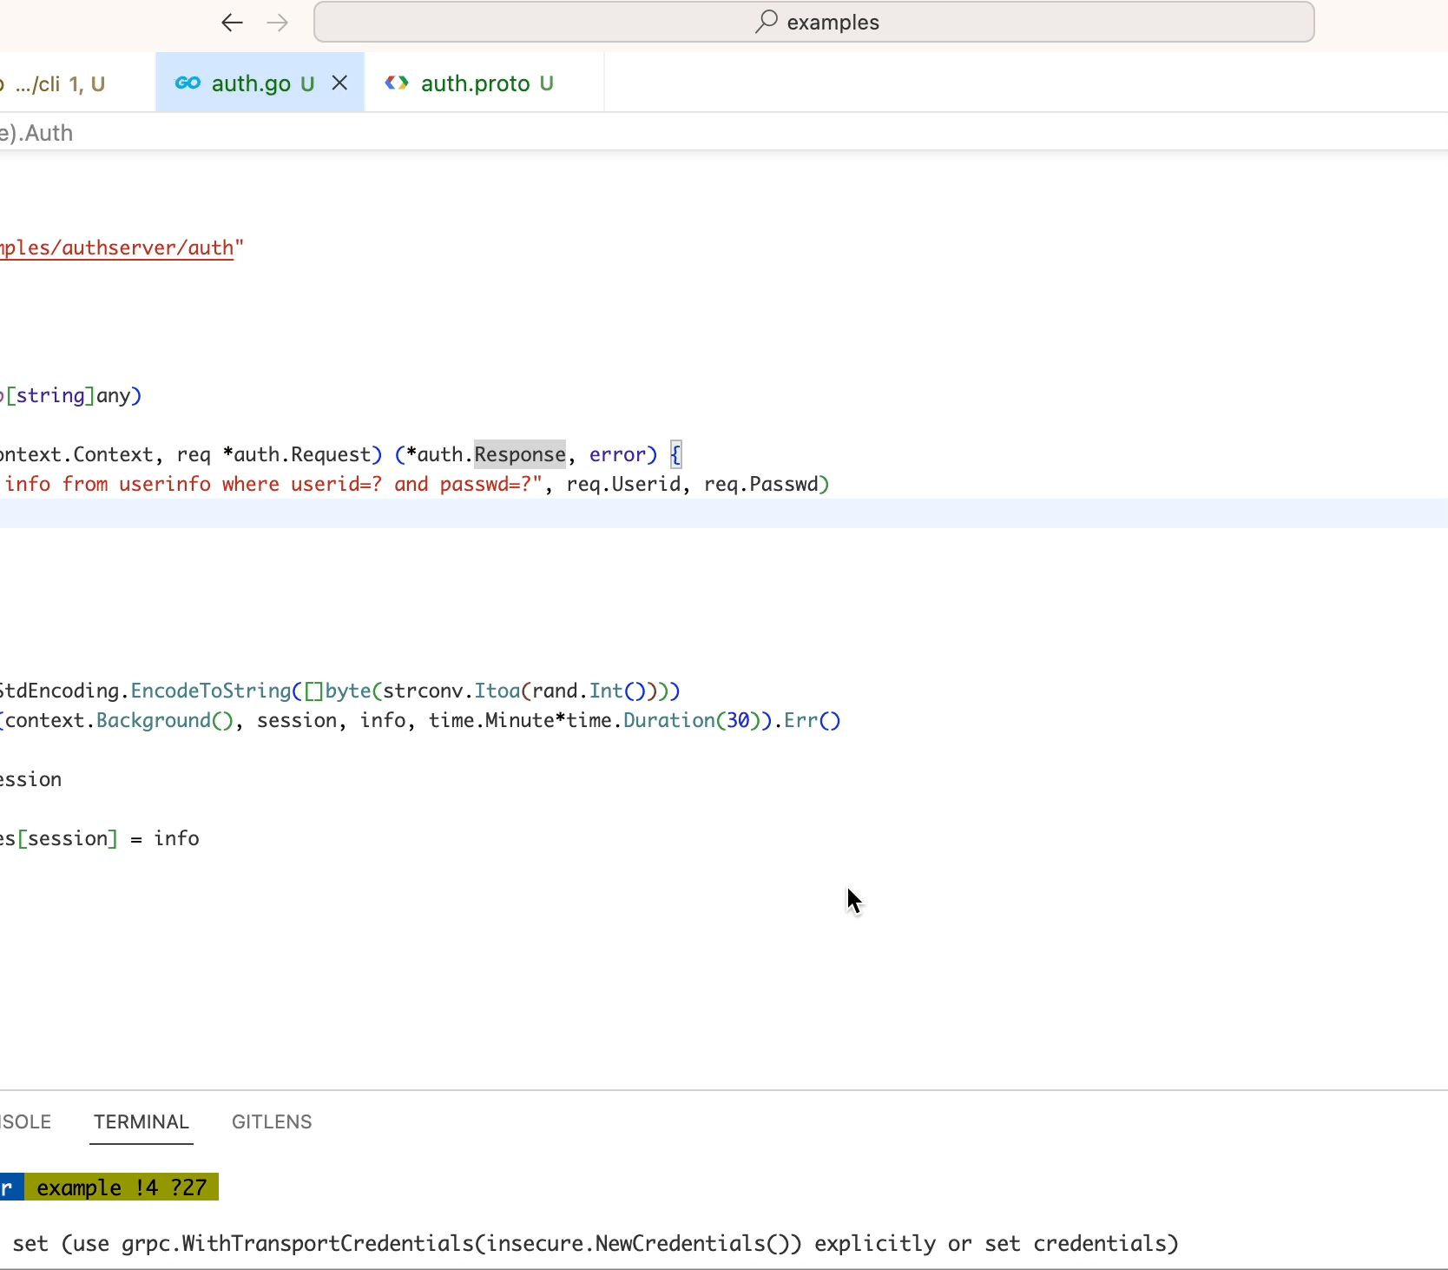Click 'insecure.NewCredentials' in terminal output
Viewport: 1448px width, 1270px height.
(627, 1244)
